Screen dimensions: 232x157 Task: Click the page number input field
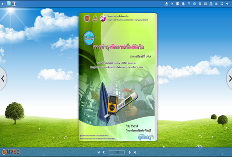pos(117,152)
